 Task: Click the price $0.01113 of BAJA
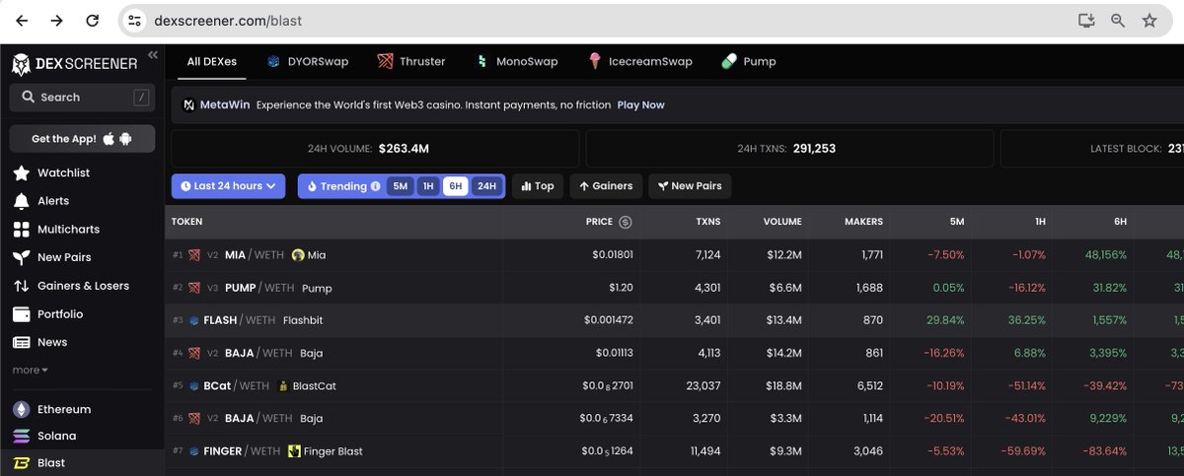pyautogui.click(x=615, y=353)
